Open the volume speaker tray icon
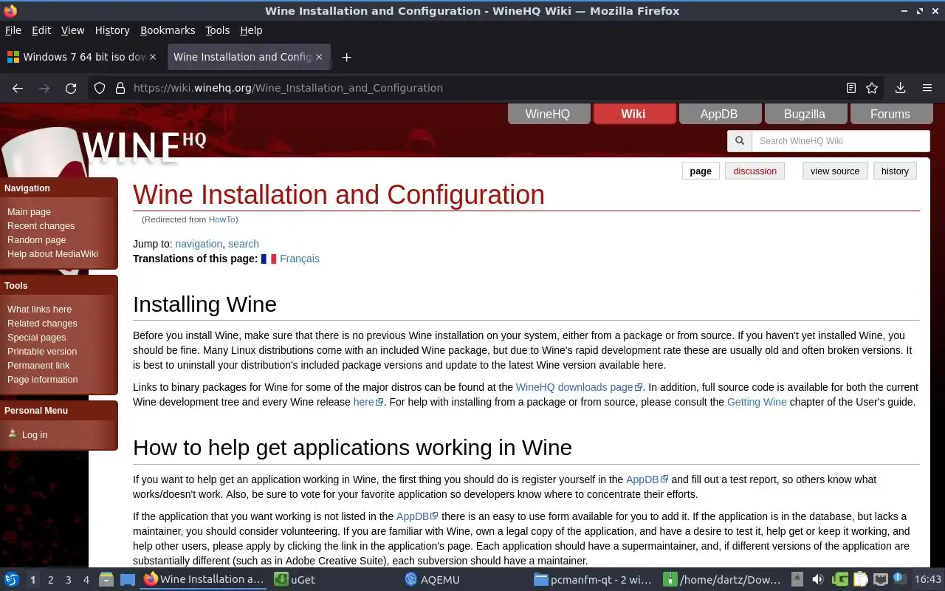945x591 pixels. click(818, 579)
